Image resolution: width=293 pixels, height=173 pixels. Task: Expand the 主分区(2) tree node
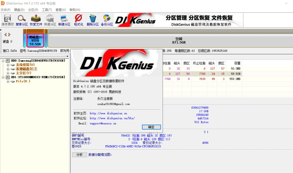(8, 73)
